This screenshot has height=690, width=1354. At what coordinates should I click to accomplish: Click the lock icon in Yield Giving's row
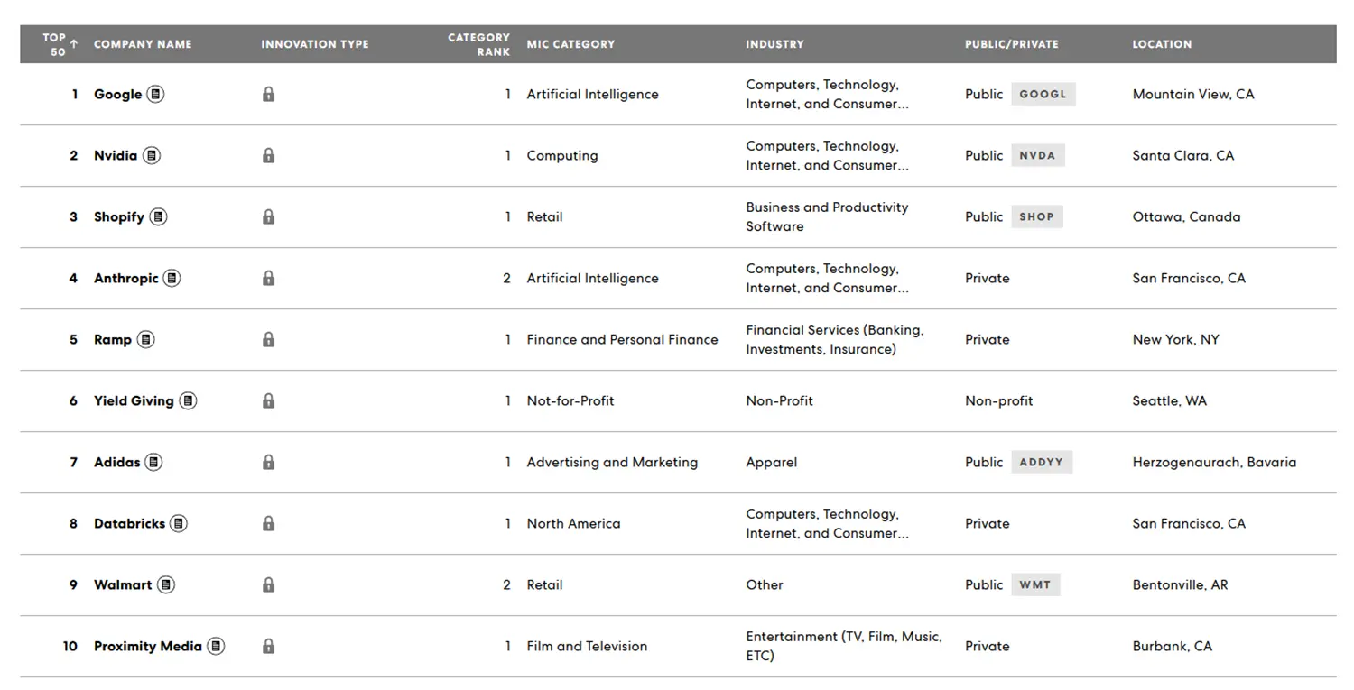(x=268, y=400)
